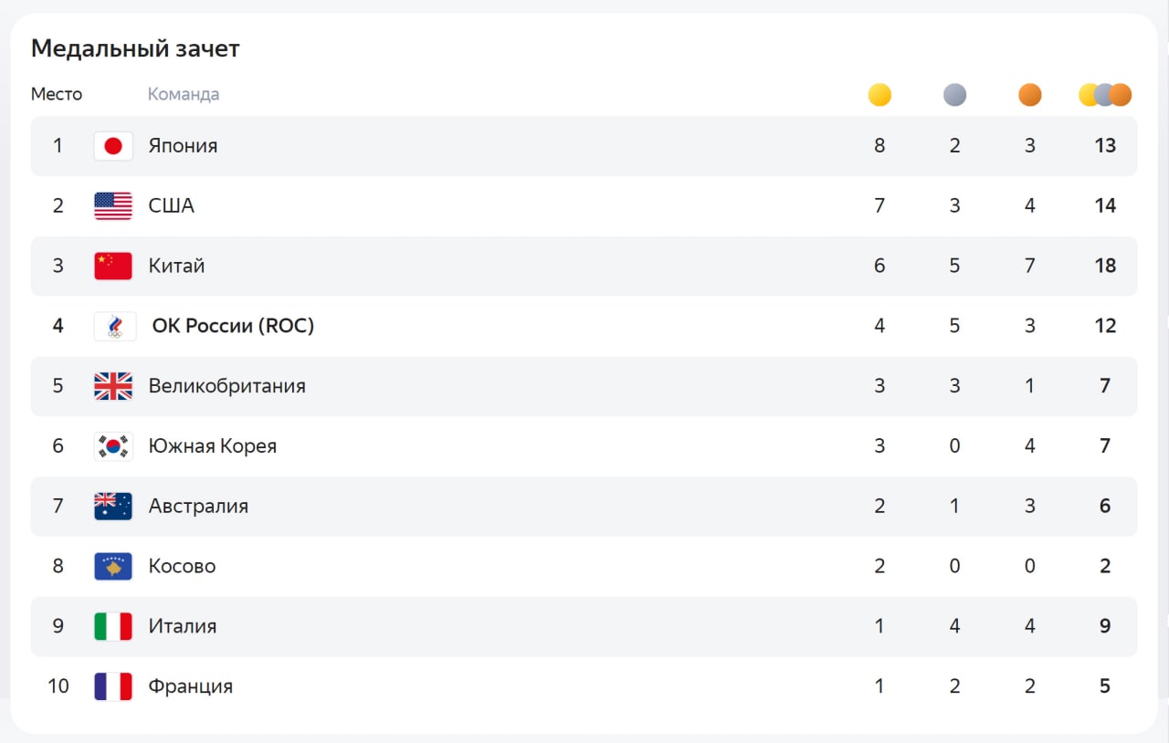This screenshot has width=1169, height=743.
Task: Click the Australia flag icon
Action: (113, 506)
